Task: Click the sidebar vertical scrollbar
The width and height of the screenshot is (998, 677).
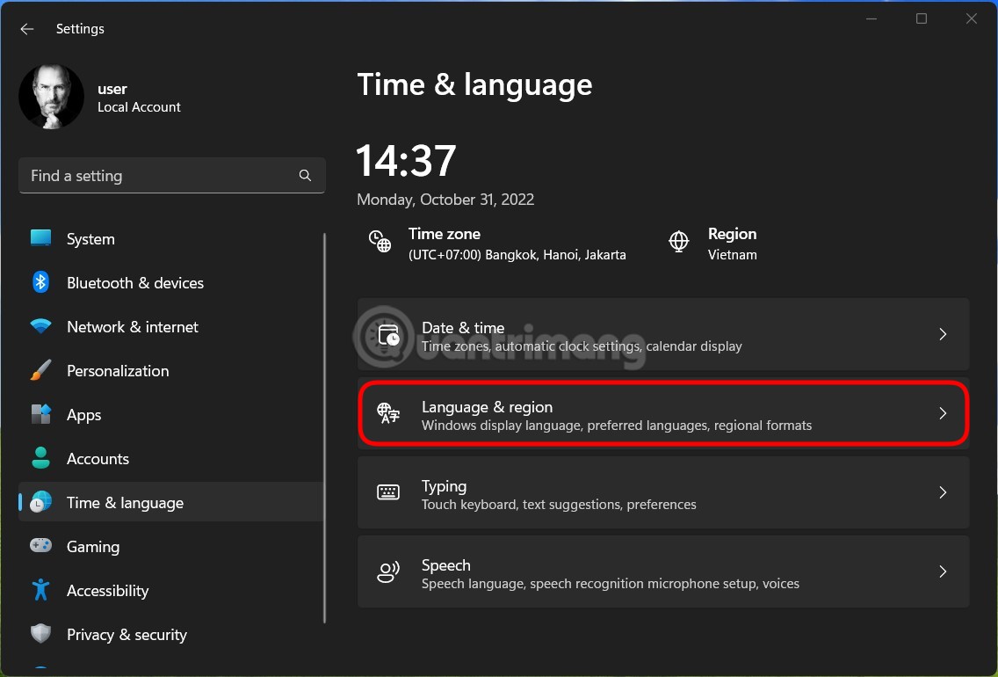Action: tap(324, 428)
